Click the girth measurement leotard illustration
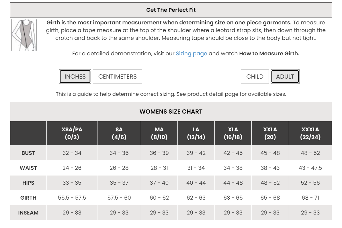 [x=24, y=35]
